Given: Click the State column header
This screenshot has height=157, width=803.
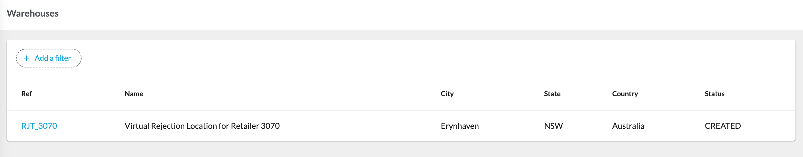Looking at the screenshot, I should pos(552,94).
